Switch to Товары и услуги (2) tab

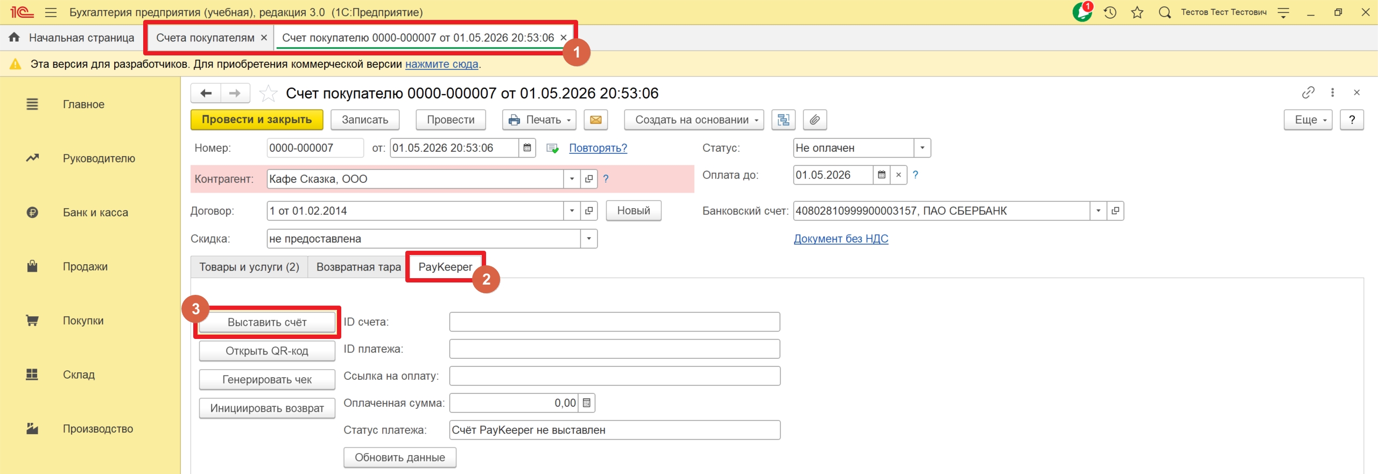[x=249, y=267]
